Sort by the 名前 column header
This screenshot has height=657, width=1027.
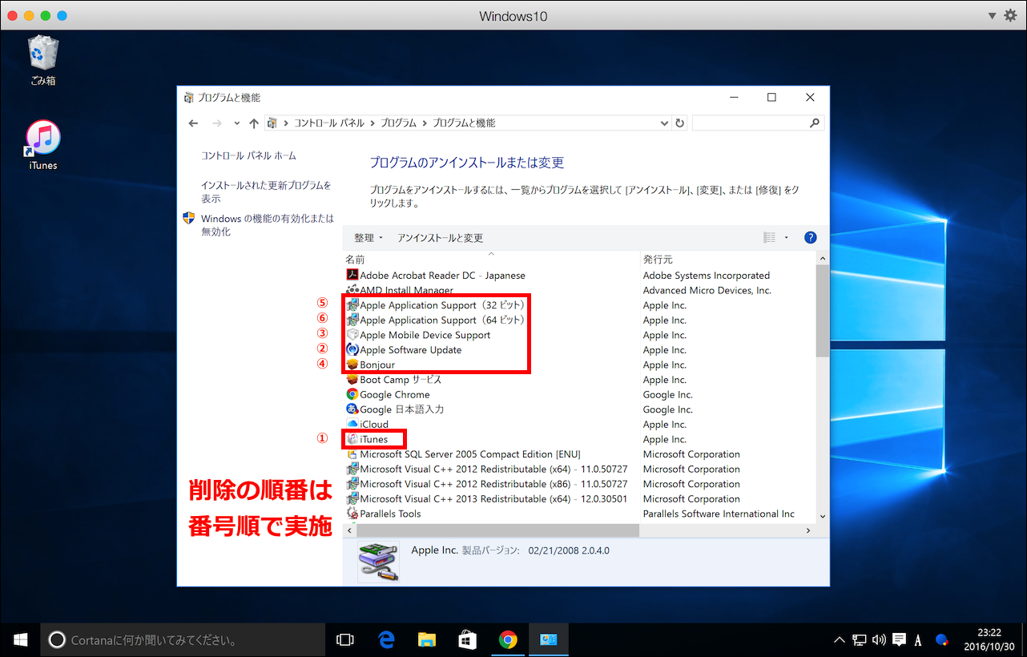[355, 260]
